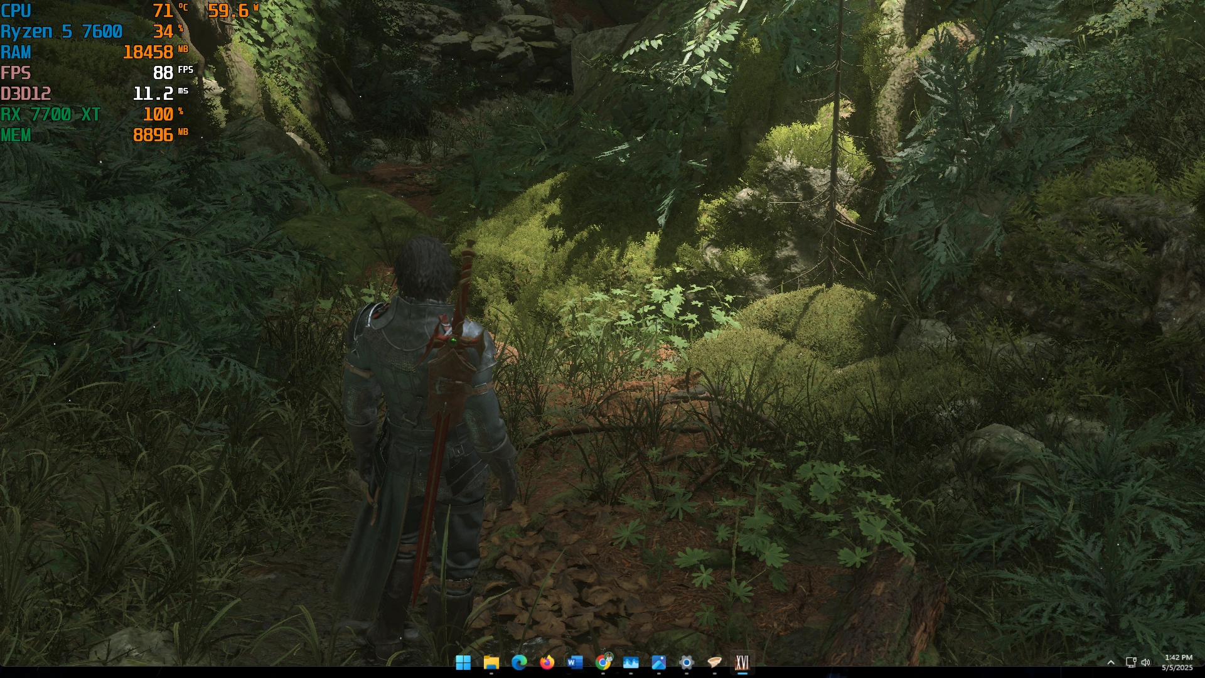Open Google Chrome from the taskbar

pos(603,662)
